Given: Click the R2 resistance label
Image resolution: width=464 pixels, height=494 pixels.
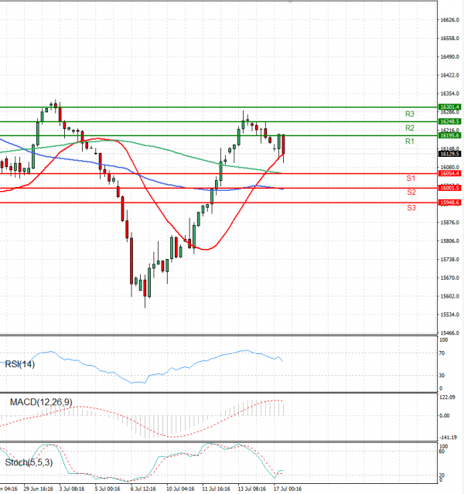Looking at the screenshot, I should point(409,128).
